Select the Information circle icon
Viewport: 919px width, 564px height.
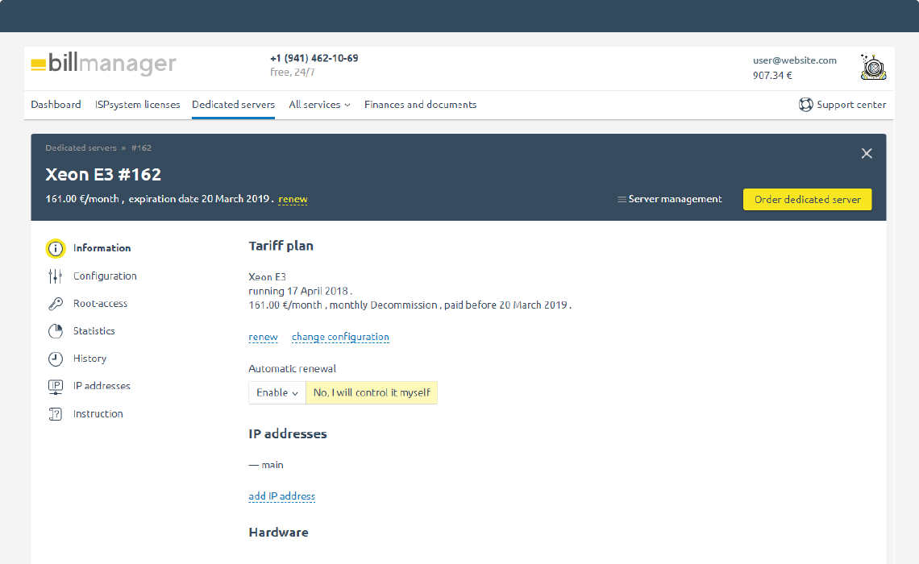(55, 248)
